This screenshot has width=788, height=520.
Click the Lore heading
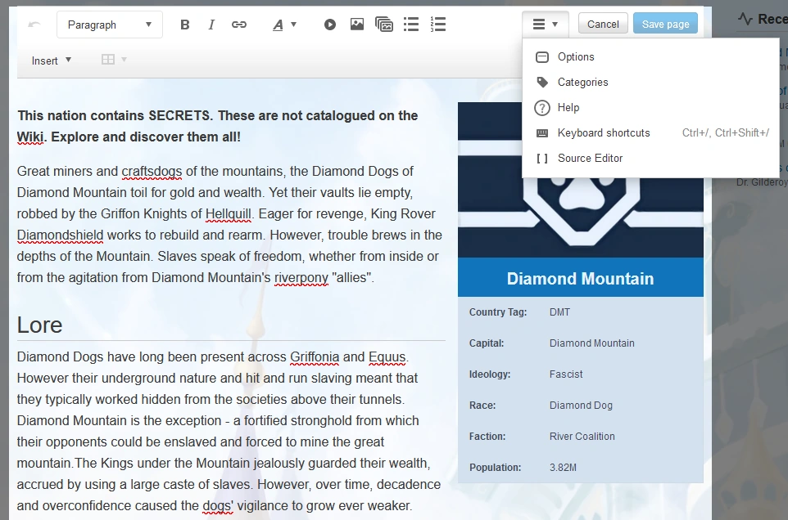[39, 325]
